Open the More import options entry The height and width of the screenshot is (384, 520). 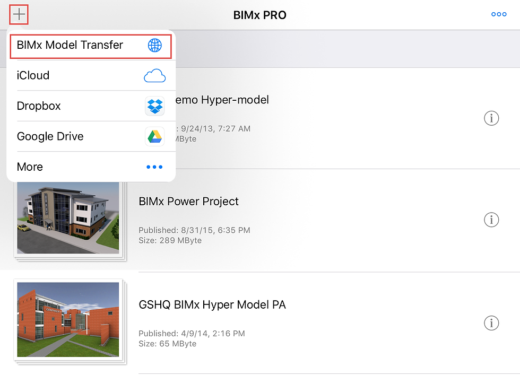click(91, 167)
